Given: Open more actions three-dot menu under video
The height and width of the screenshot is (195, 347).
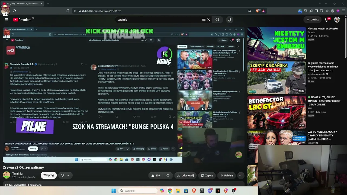Looking at the screenshot, I should click(241, 175).
